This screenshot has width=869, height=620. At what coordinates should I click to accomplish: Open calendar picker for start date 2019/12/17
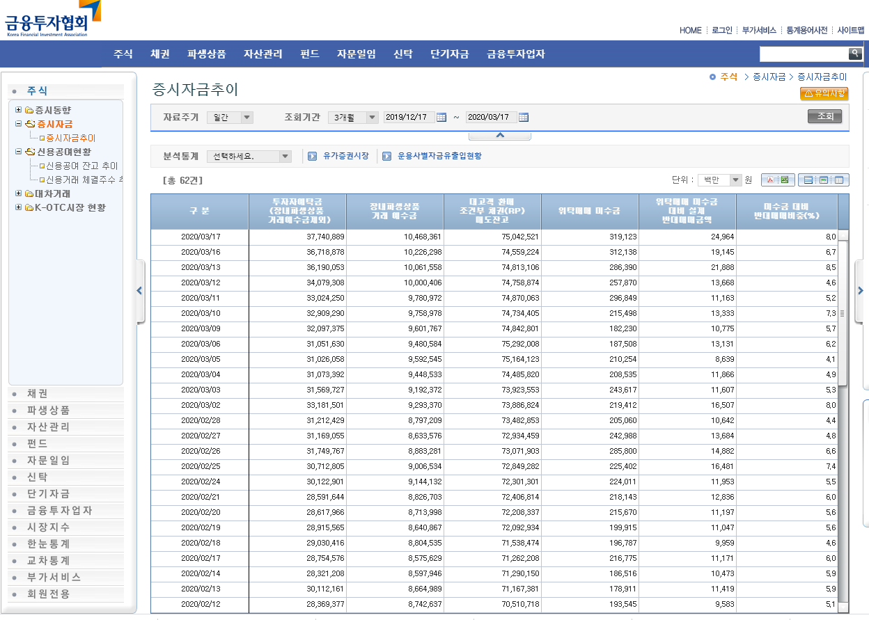[x=441, y=117]
